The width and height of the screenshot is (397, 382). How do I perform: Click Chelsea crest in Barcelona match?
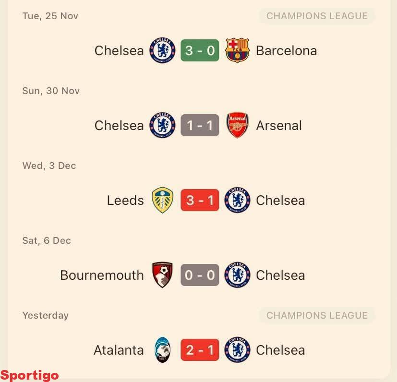coord(162,50)
